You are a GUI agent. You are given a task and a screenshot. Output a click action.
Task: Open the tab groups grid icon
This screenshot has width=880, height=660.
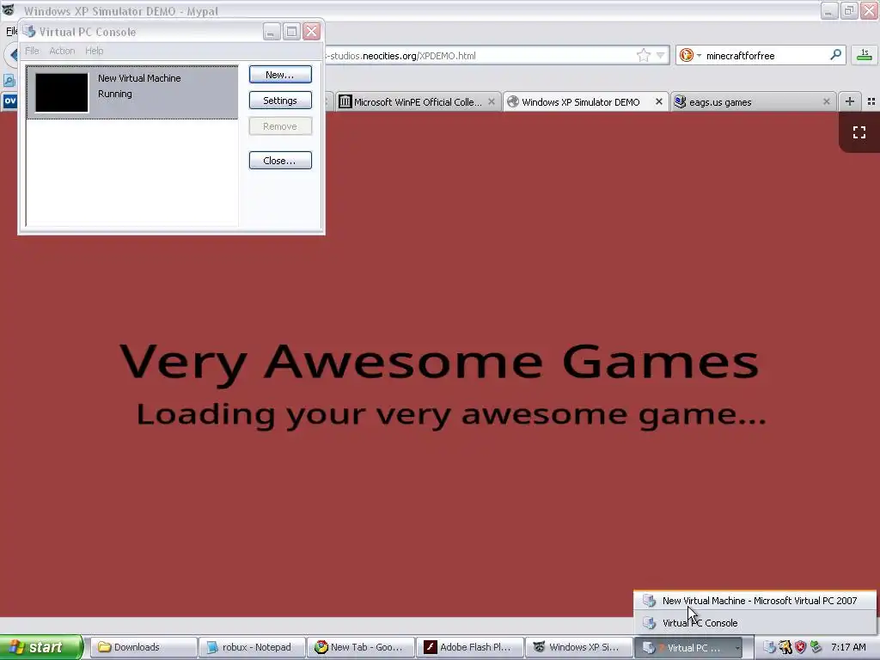click(x=871, y=101)
